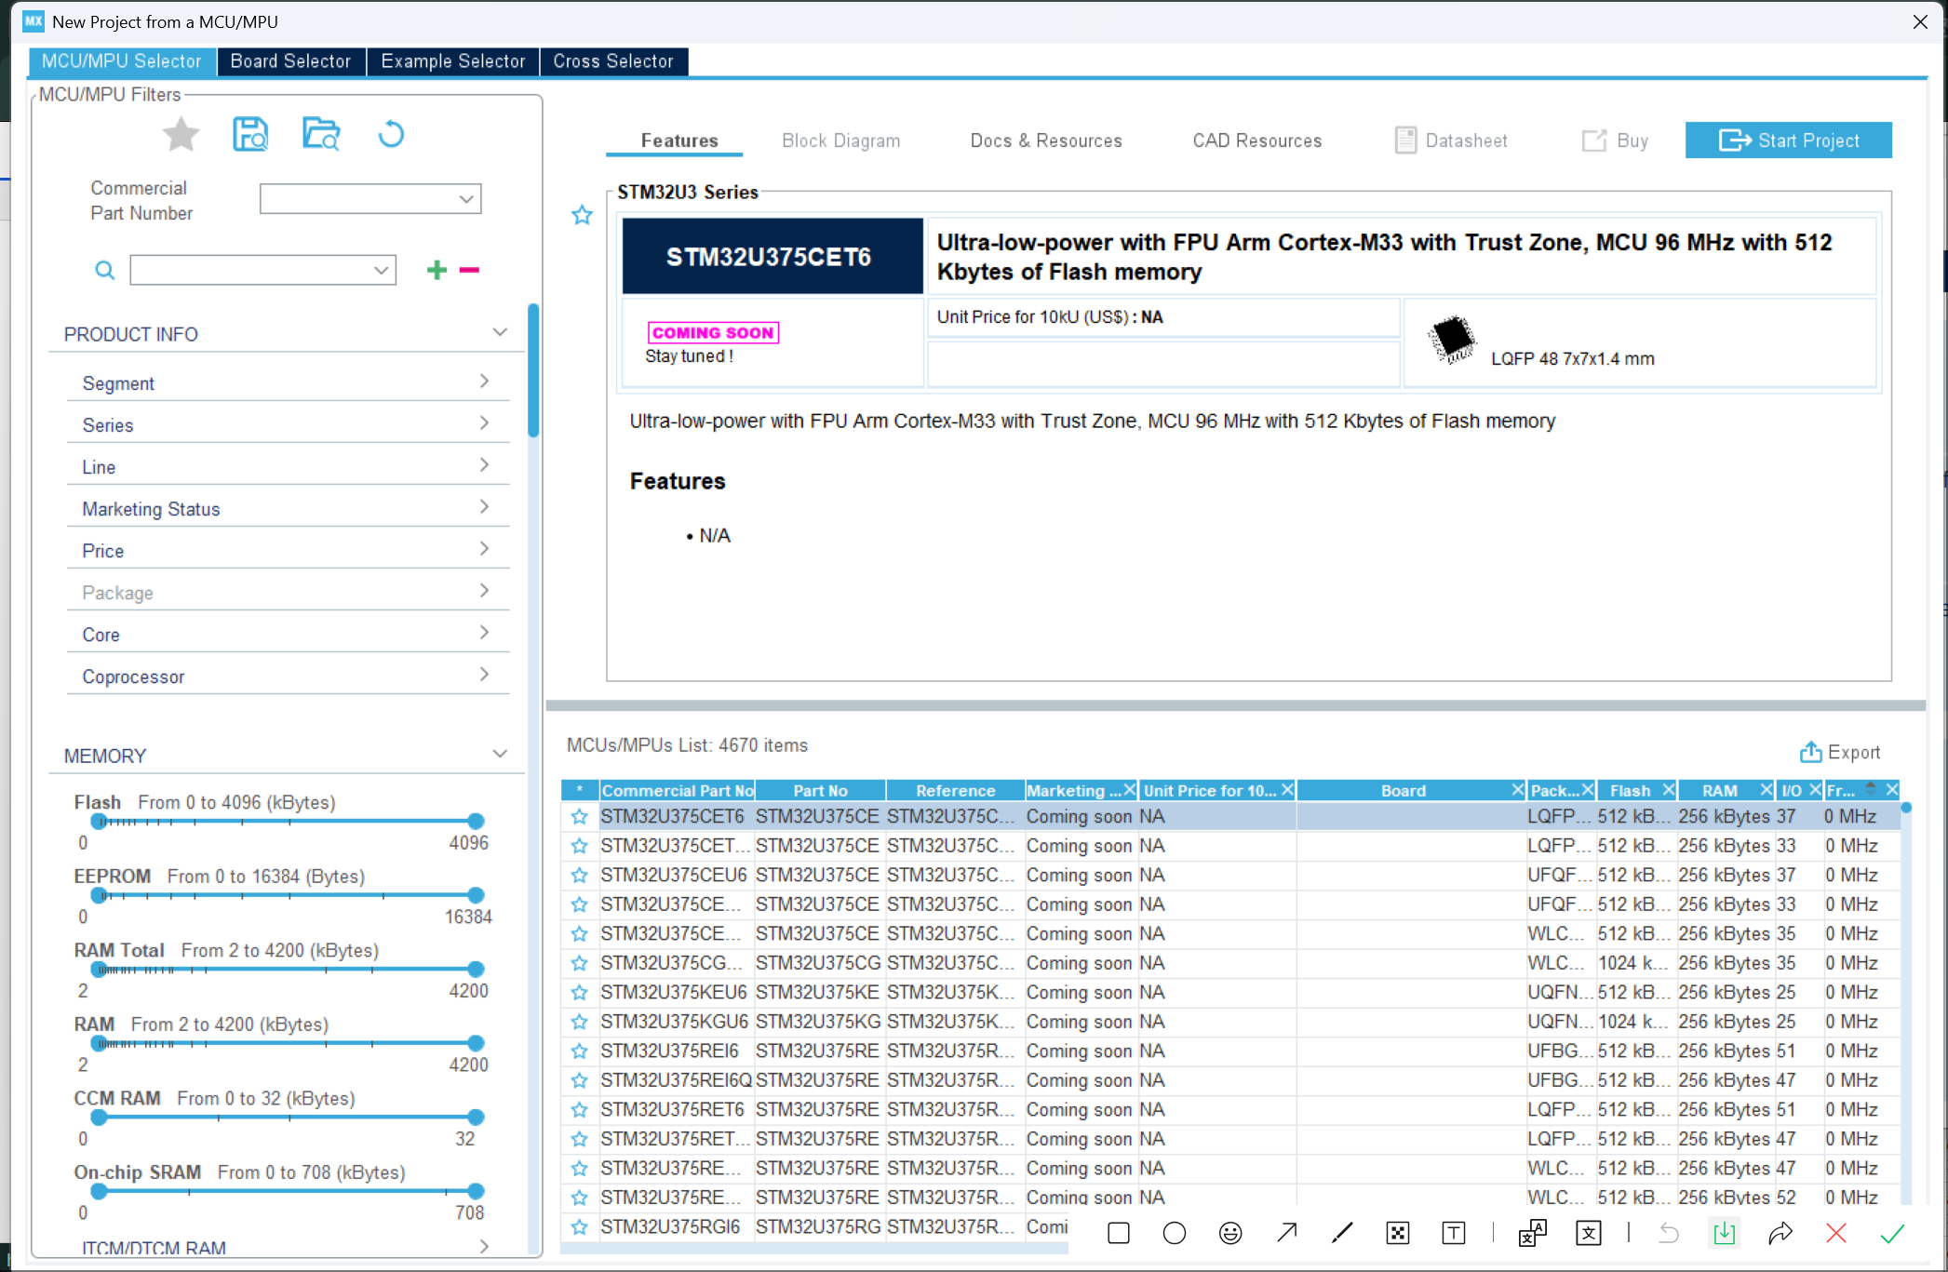Select the text annotation tool

point(1454,1233)
